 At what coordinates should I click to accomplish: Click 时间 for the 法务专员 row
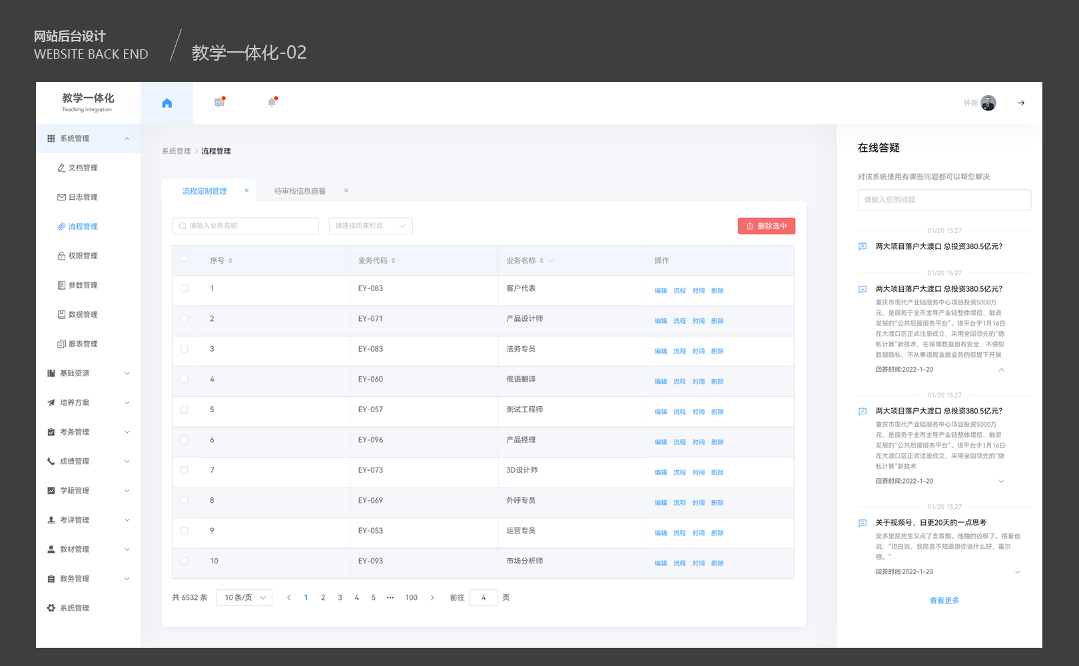pos(698,352)
